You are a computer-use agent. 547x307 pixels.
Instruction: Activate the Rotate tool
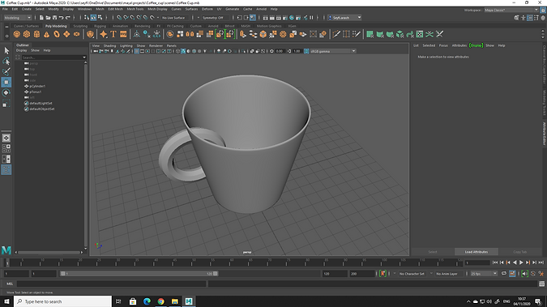tap(6, 93)
